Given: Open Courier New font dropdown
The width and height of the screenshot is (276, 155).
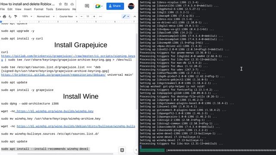Looking at the screenshot, I should (68, 16).
